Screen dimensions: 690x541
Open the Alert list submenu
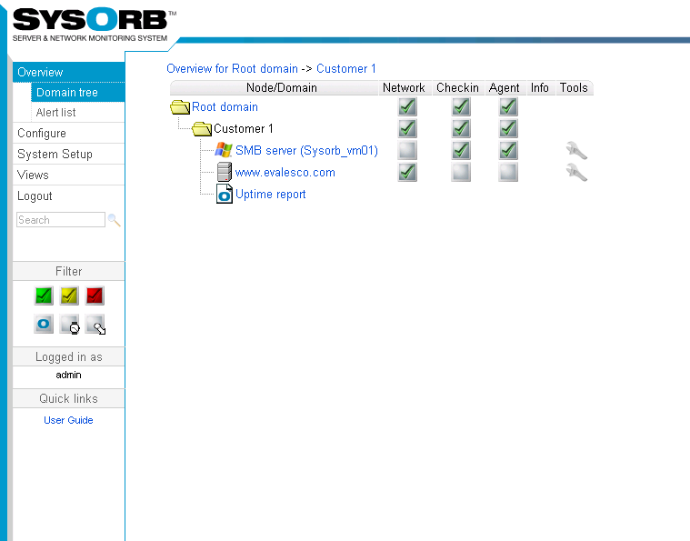click(x=78, y=112)
